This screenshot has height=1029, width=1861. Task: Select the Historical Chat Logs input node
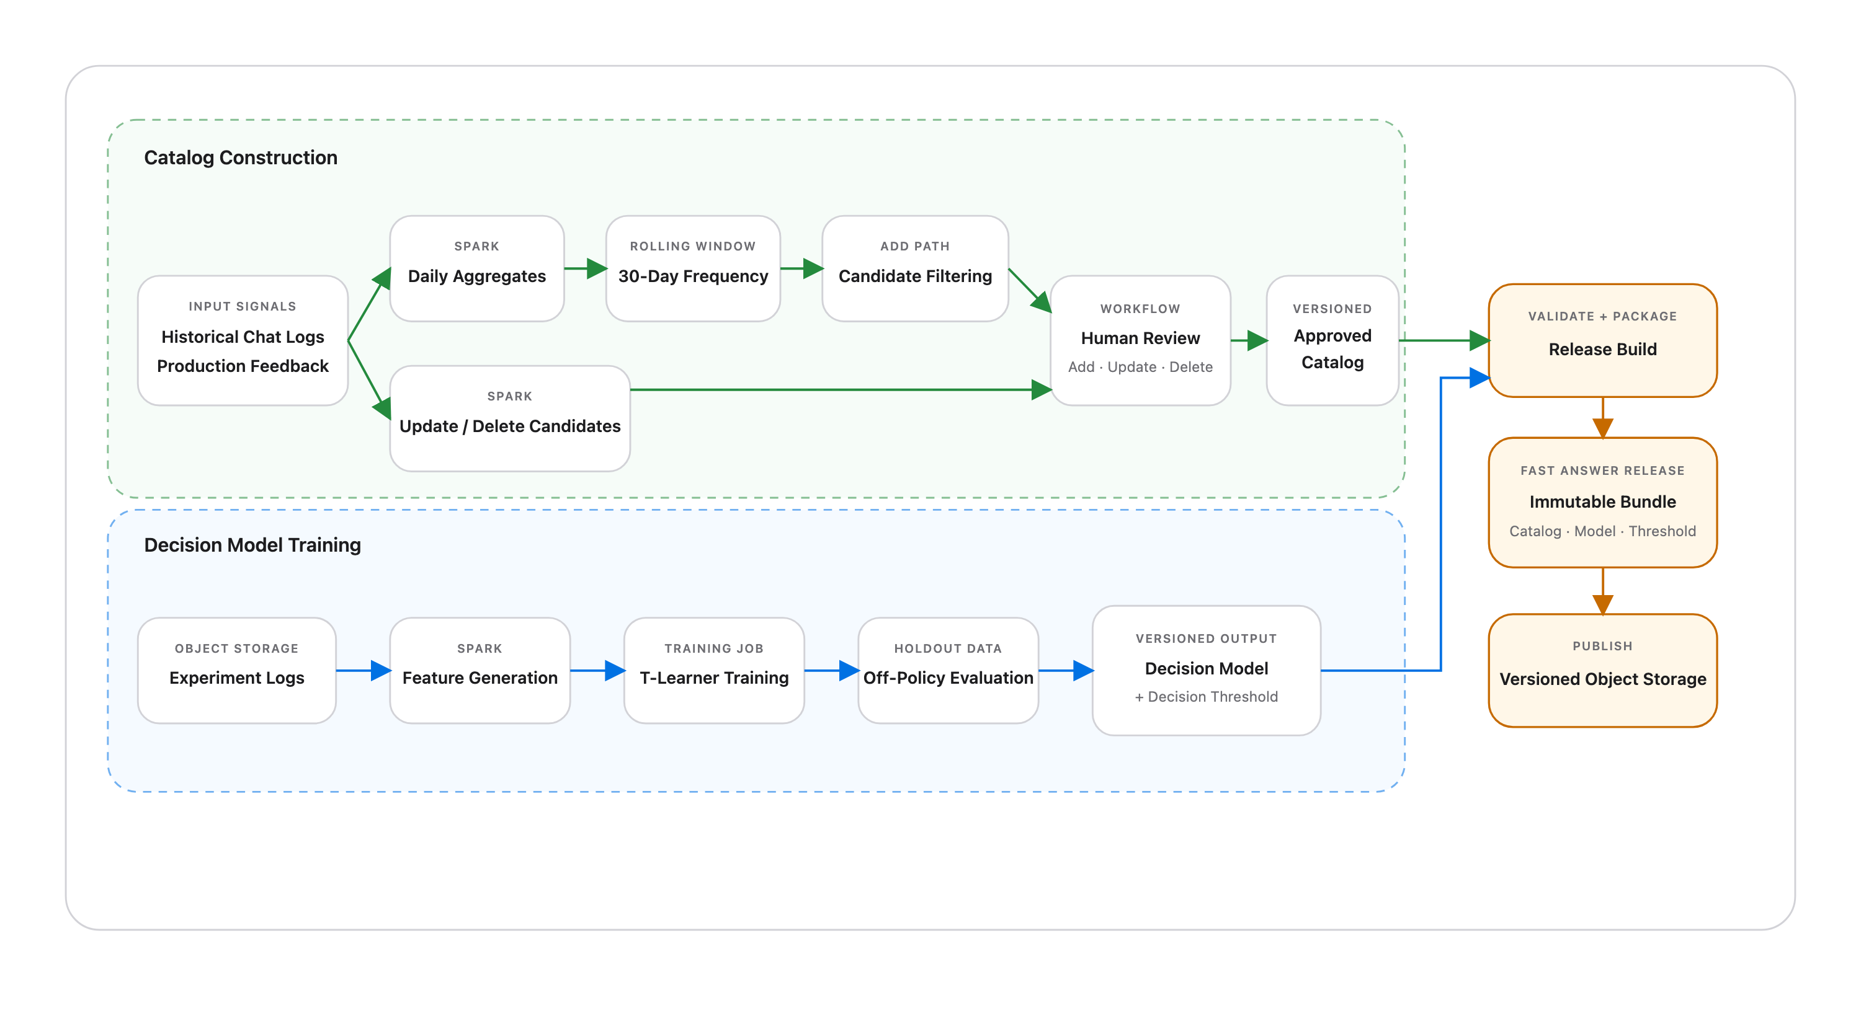coord(243,340)
